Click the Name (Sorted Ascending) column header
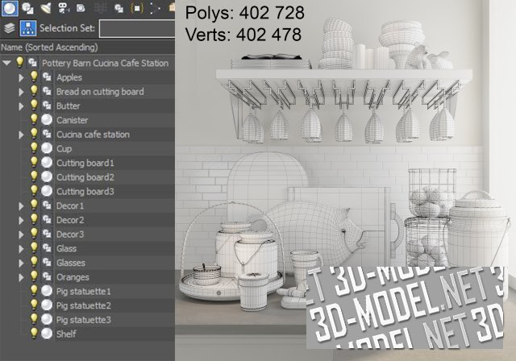Screen dimensions: 516x361 48,48
